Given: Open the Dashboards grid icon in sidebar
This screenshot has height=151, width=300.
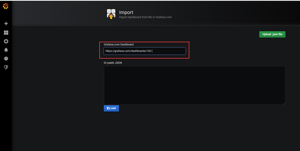Looking at the screenshot, I should click(x=6, y=33).
